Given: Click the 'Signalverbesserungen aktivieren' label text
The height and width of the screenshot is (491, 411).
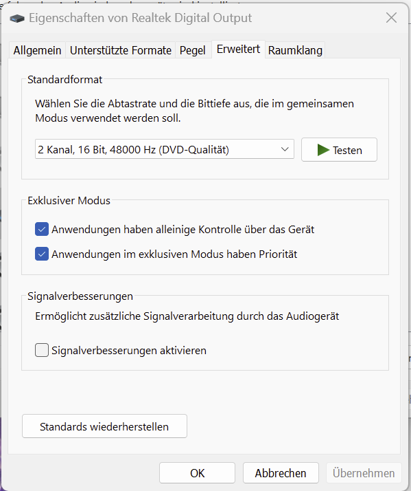Looking at the screenshot, I should (129, 351).
